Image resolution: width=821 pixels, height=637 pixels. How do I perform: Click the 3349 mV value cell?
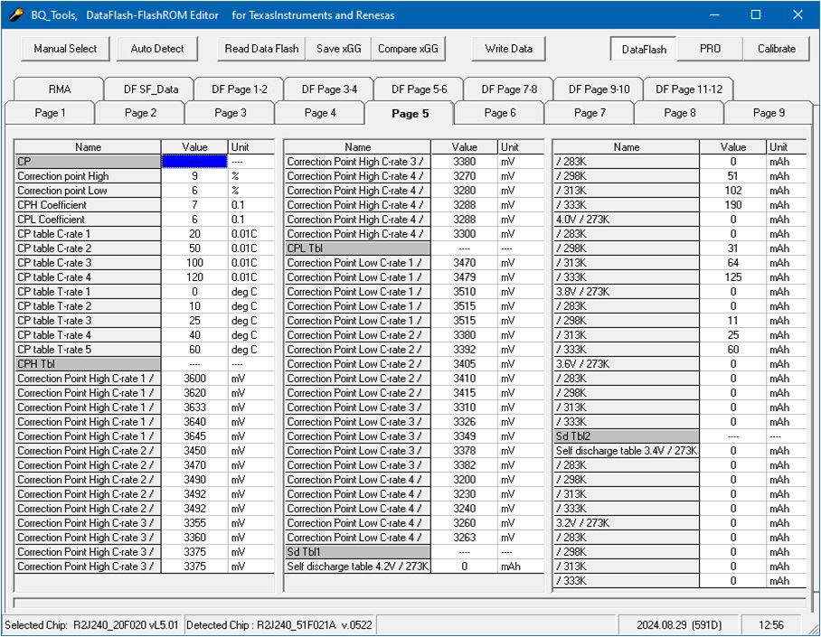[465, 436]
